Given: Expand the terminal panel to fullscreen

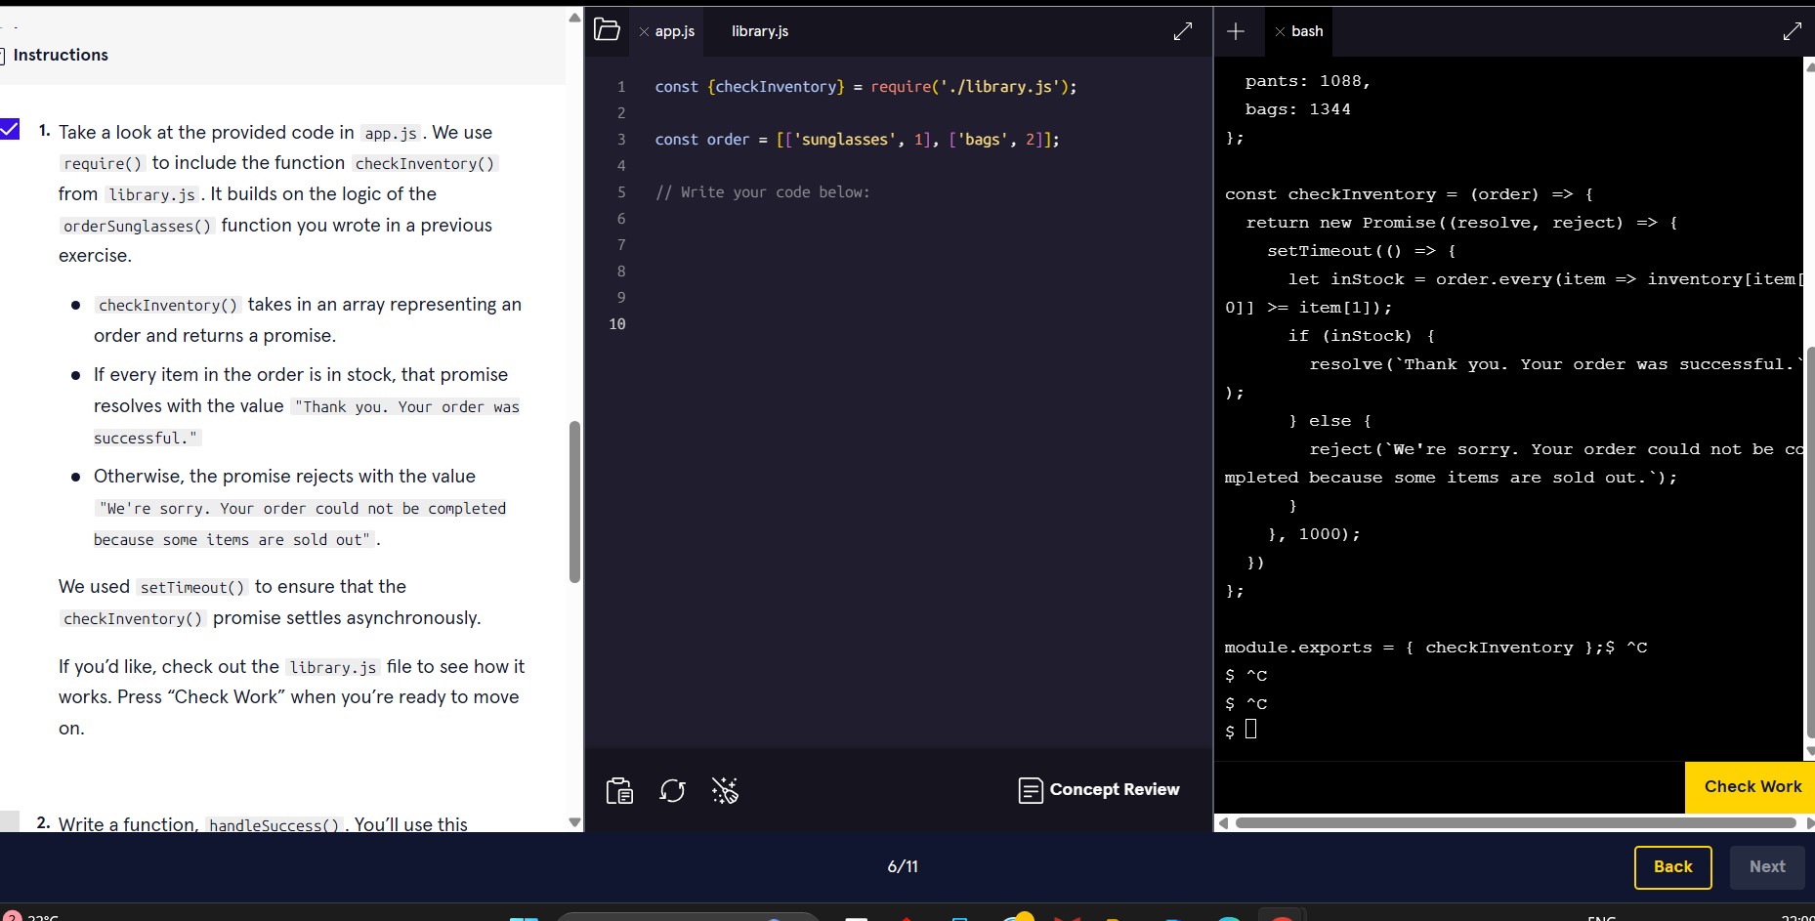Looking at the screenshot, I should point(1792,31).
